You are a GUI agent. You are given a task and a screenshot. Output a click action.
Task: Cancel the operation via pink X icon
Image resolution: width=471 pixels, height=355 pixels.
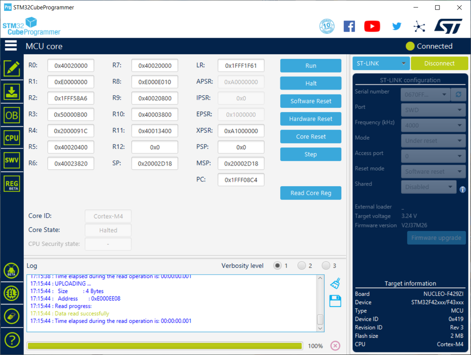tap(335, 346)
